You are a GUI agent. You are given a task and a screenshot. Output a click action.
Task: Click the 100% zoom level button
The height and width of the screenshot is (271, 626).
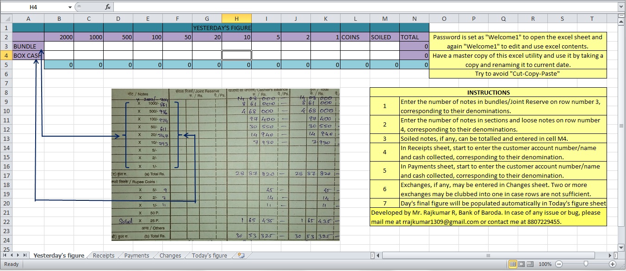(546, 264)
